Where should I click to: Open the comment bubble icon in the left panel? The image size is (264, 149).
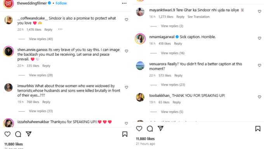pos(18,134)
